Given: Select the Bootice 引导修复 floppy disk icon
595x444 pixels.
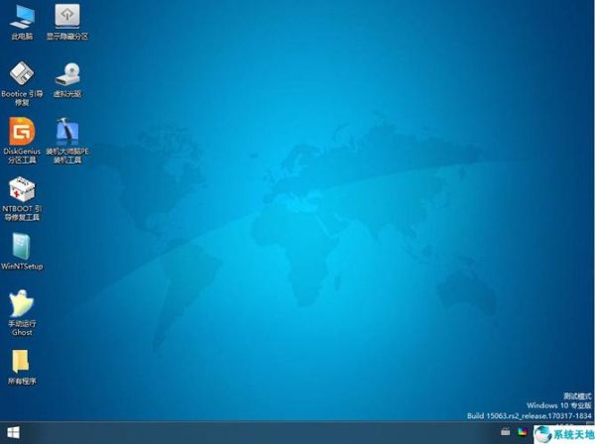Looking at the screenshot, I should [21, 73].
